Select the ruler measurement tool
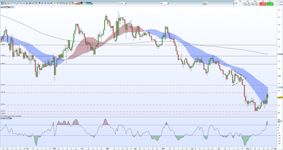Screen dimensions: 283x150 tap(11, 3)
